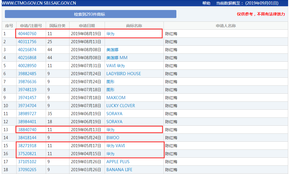Viewport: 289px width, 174px height.
Task: Open the SORAYA trademark in row 38989727
Action: coord(114,114)
